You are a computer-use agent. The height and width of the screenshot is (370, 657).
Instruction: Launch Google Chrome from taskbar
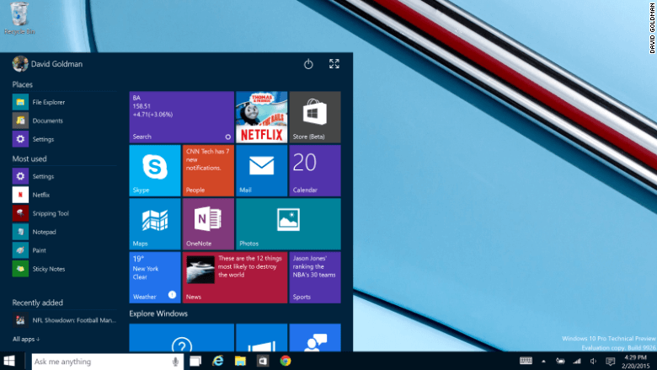[286, 361]
